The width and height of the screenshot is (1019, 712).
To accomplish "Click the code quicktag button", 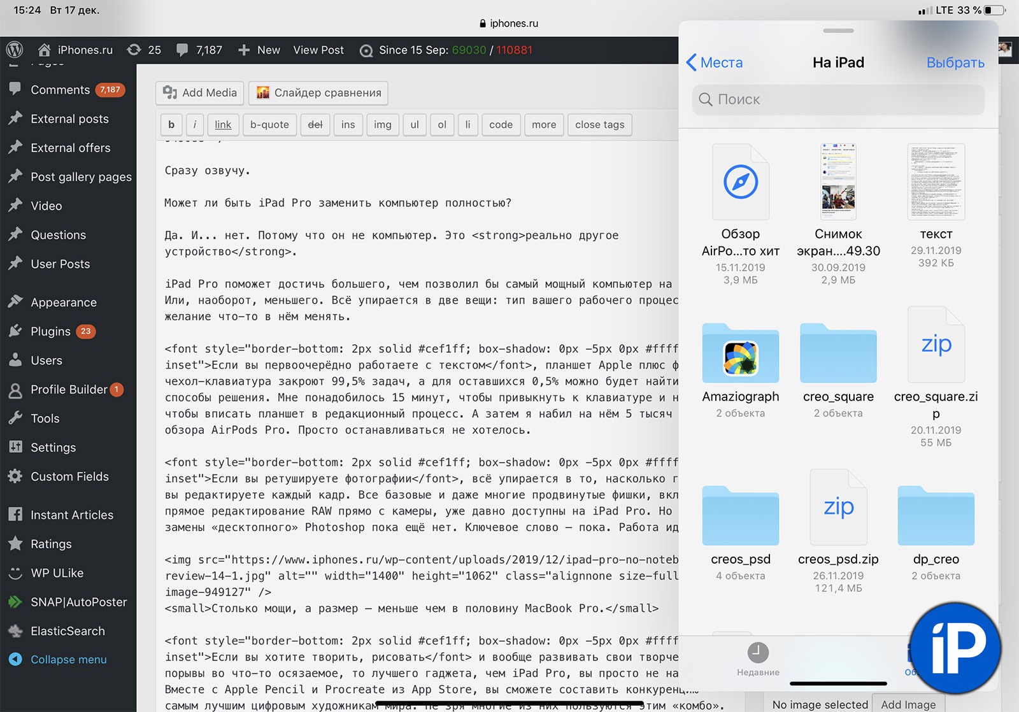I will coord(501,125).
